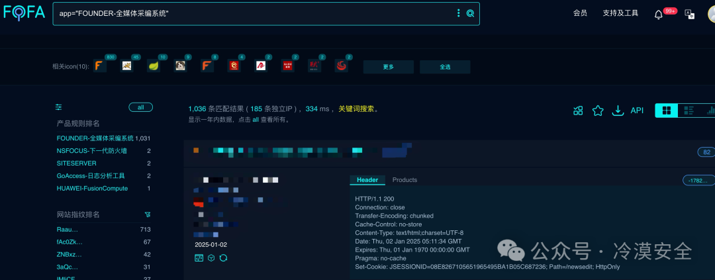Open the user avatar profile
This screenshot has width=715, height=280.
(x=711, y=14)
